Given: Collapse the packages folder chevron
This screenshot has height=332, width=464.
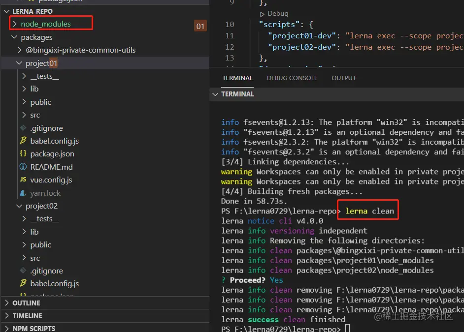Looking at the screenshot, I should (14, 37).
